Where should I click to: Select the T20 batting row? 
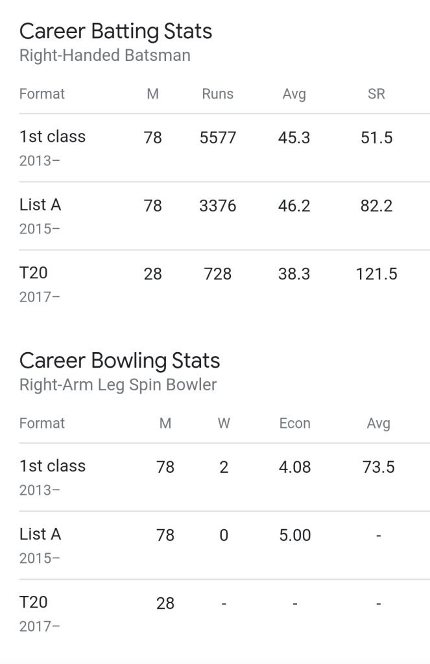coord(224,285)
